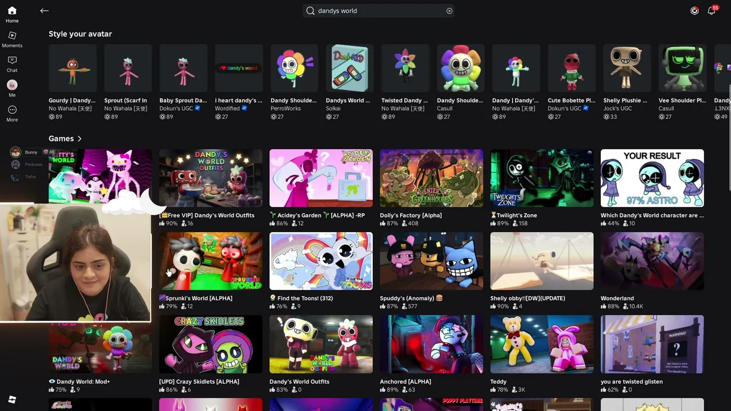731x411 pixels.
Task: Open the Find the Toons! (312) game
Action: [x=321, y=261]
